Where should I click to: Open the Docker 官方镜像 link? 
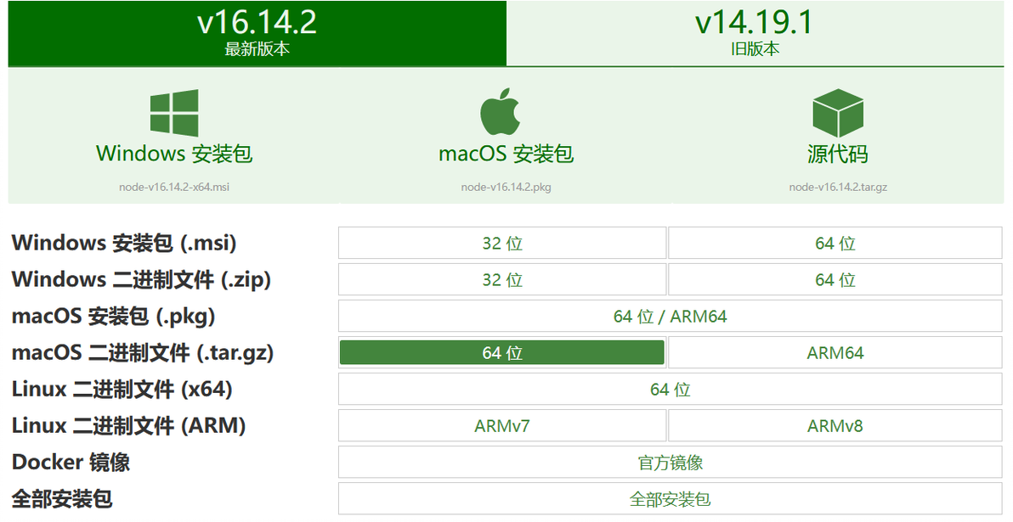[x=670, y=463]
